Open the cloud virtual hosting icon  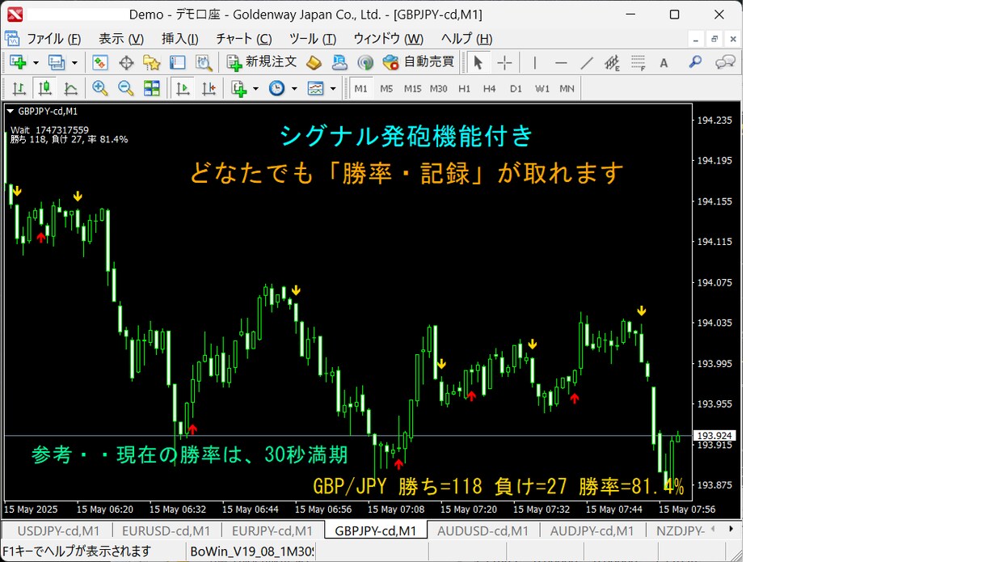[x=340, y=62]
